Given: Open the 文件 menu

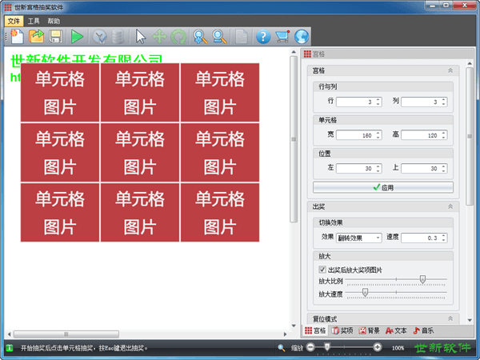Looking at the screenshot, I should [x=14, y=20].
